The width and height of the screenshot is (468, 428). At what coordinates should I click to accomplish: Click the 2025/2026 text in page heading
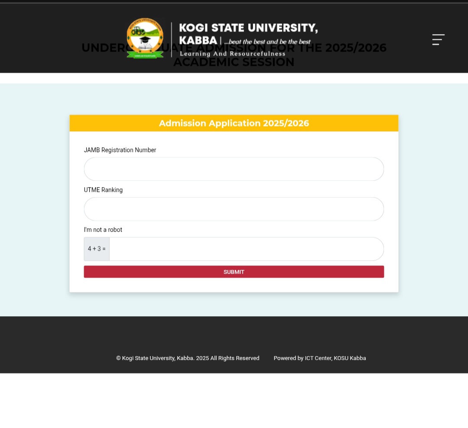pyautogui.click(x=356, y=48)
